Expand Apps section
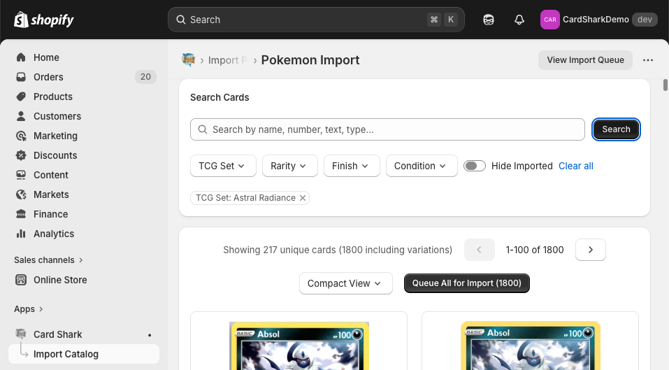The image size is (669, 370). coord(29,309)
